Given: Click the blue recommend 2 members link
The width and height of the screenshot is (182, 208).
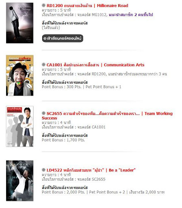Looking at the screenshot, I should point(131,15).
